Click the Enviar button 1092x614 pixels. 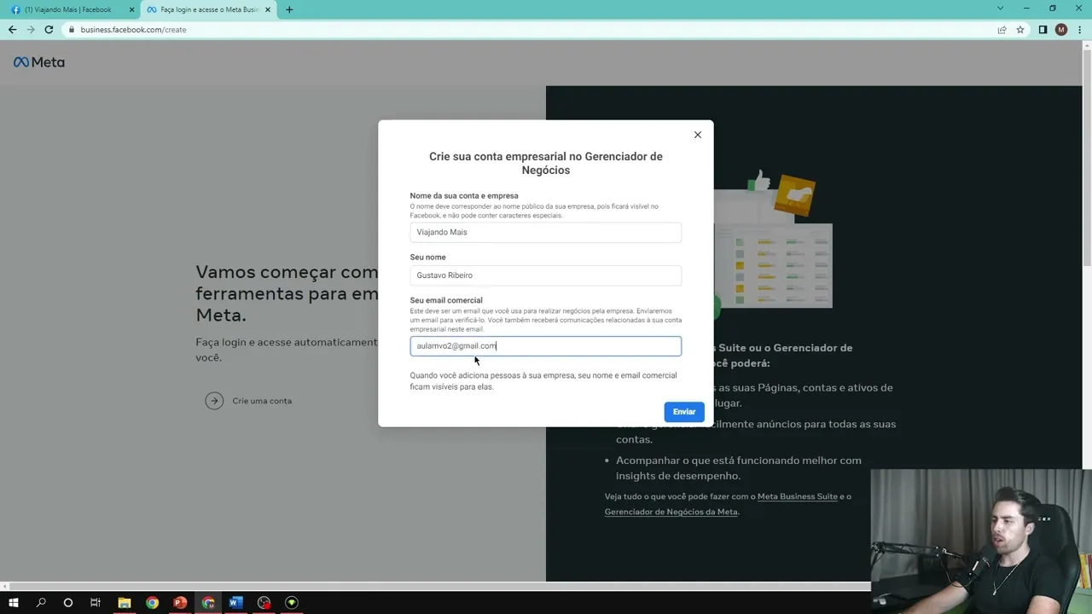click(684, 412)
